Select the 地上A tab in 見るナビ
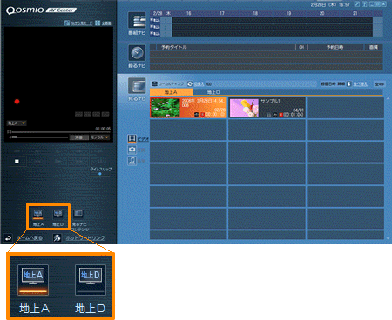The image size is (392, 320). pos(171,92)
